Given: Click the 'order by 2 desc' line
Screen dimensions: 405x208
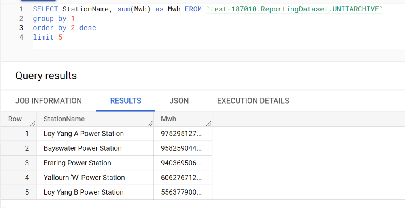Looking at the screenshot, I should (x=64, y=28).
